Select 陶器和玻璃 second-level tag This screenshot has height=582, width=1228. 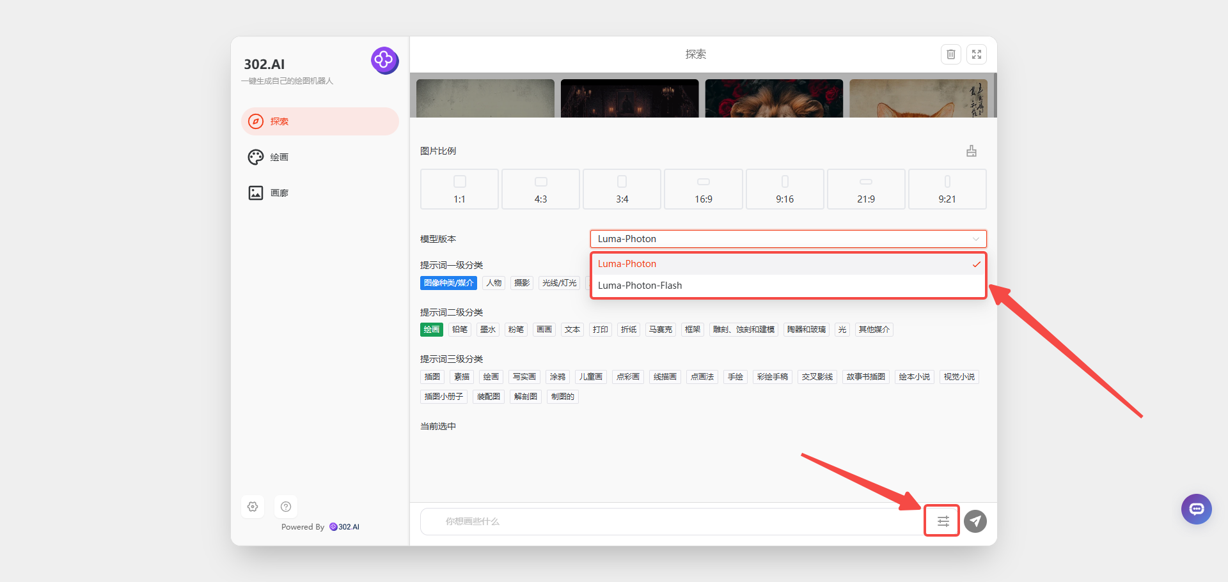(x=807, y=330)
